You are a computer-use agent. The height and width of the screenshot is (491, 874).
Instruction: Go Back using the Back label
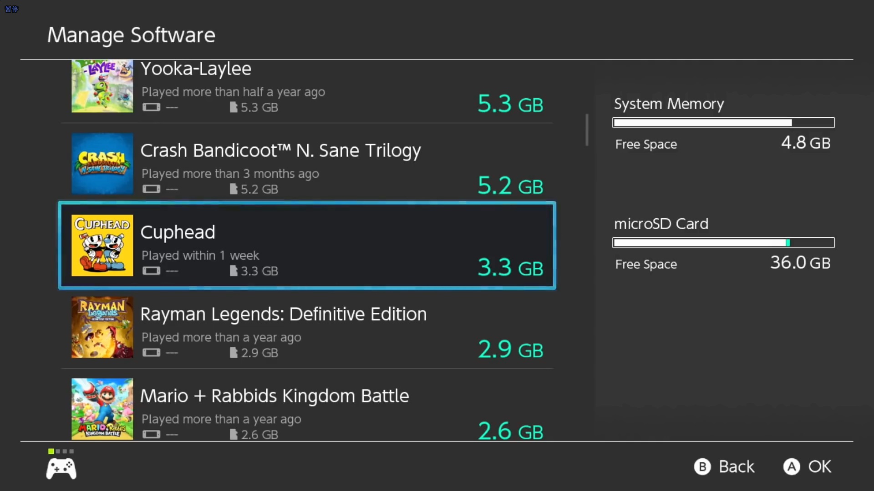(x=736, y=467)
